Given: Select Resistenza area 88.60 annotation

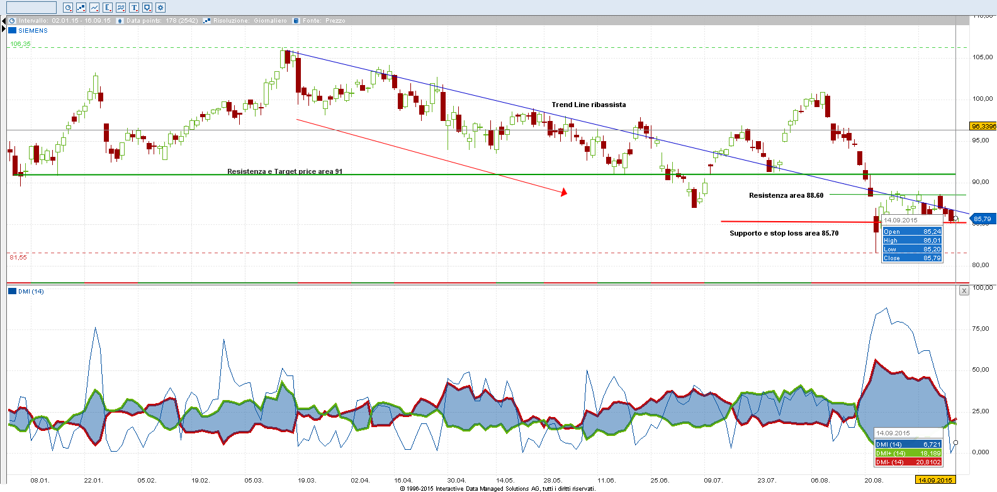Looking at the screenshot, I should point(786,195).
